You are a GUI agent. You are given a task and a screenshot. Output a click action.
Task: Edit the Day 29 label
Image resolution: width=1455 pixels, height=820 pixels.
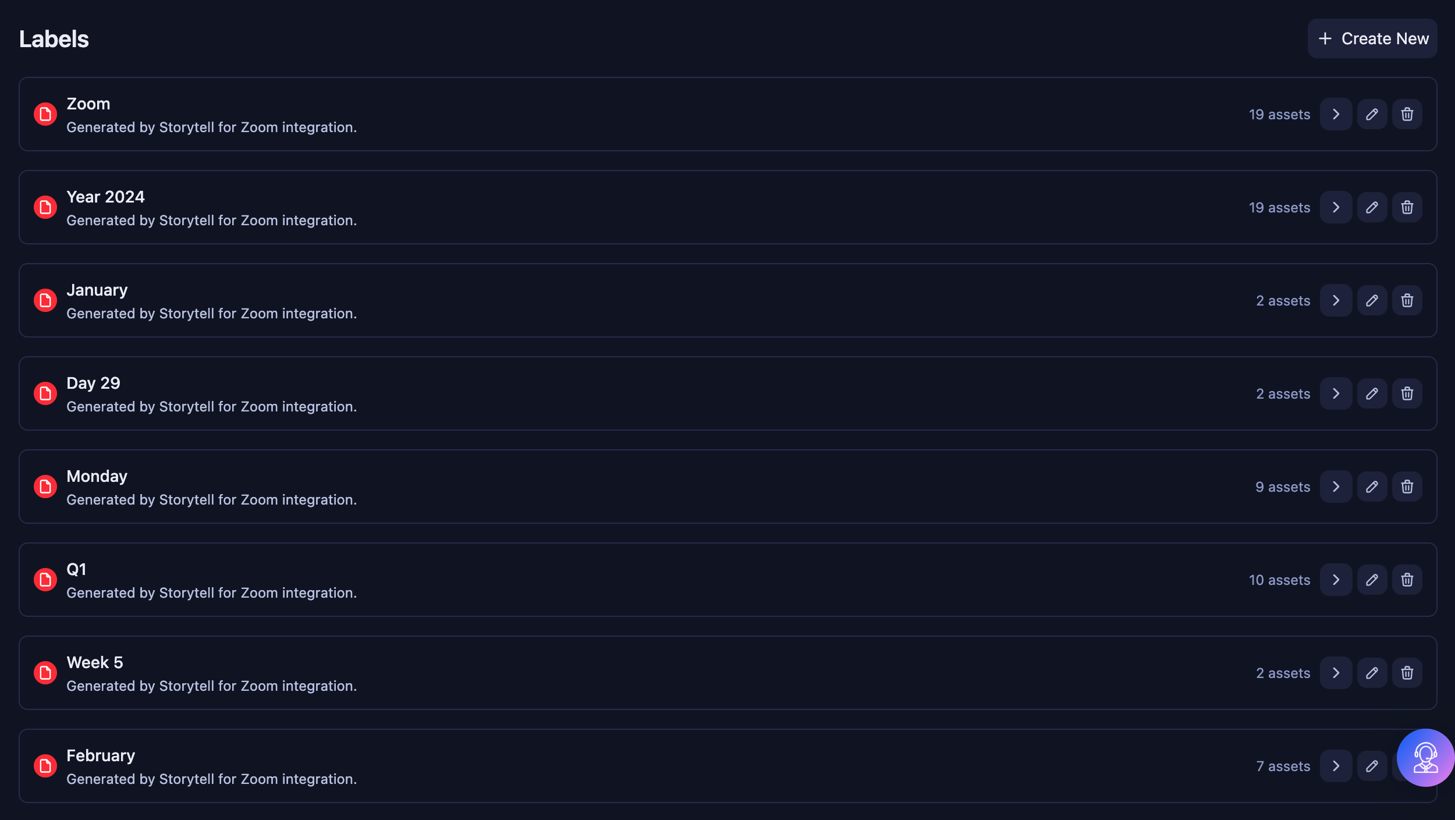click(x=1372, y=393)
